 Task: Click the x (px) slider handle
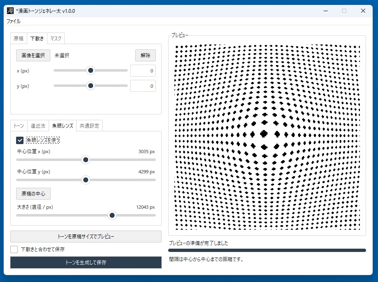pos(91,70)
